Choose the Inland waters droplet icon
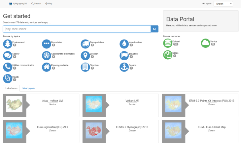This screenshot has width=241, height=145. (124, 44)
